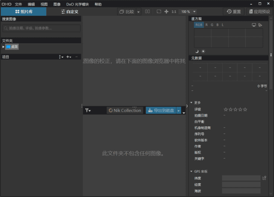Viewport: 274px width, 197px height.
Task: Click the Nik Collection button
Action: [x=125, y=110]
